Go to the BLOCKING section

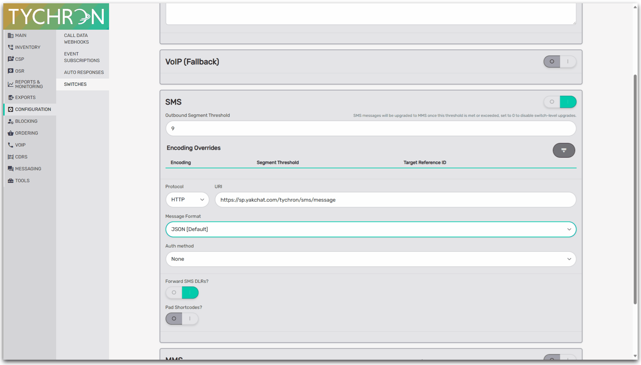(30, 121)
